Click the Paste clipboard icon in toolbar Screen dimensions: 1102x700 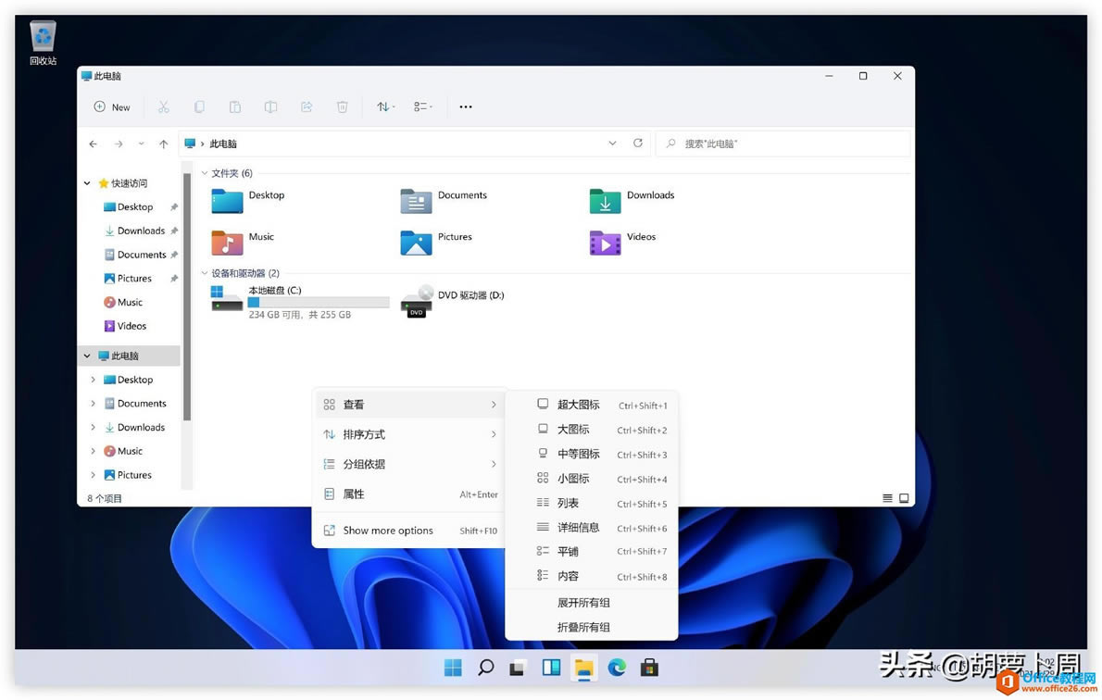point(234,106)
